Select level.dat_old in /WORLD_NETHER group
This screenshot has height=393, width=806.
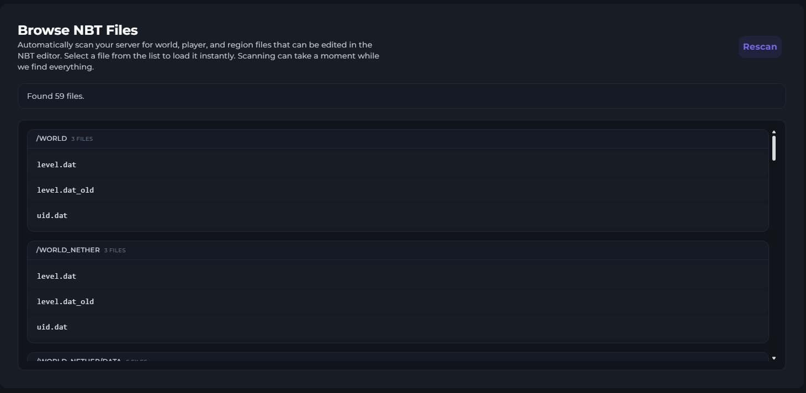point(65,301)
